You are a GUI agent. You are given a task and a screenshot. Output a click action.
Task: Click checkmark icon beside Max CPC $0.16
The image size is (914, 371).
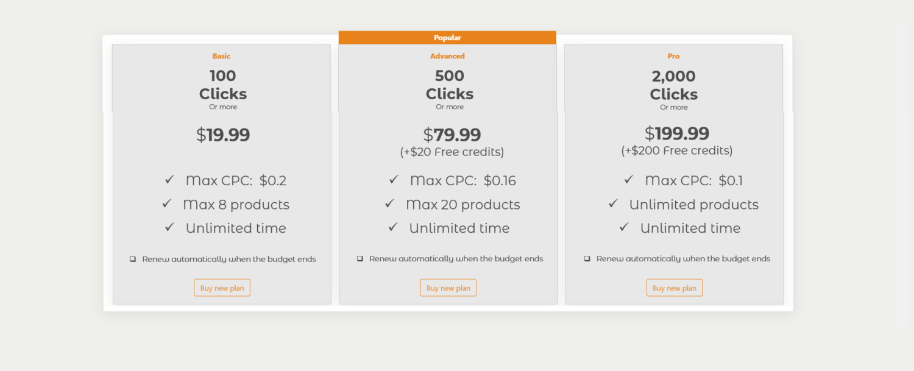point(394,180)
